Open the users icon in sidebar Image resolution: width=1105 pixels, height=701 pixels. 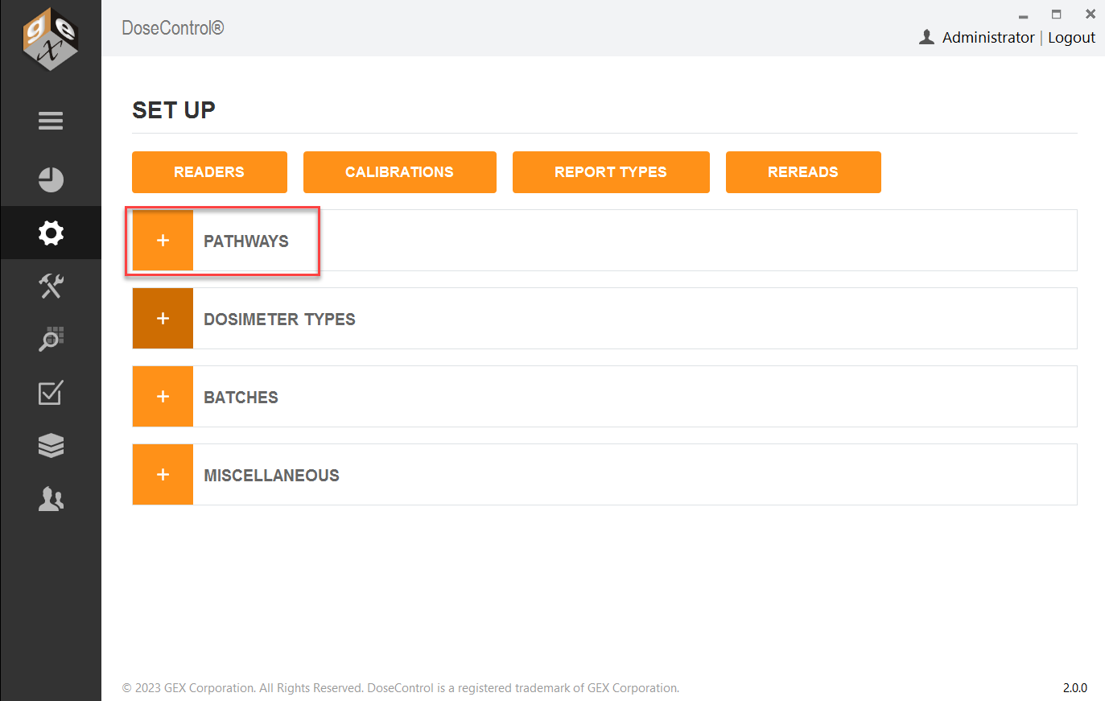point(51,499)
